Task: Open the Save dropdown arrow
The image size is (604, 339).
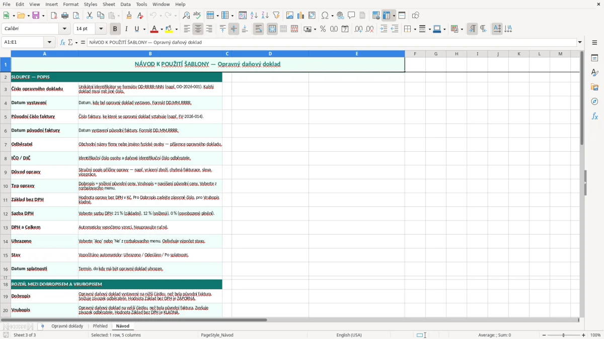Action: pyautogui.click(x=43, y=16)
